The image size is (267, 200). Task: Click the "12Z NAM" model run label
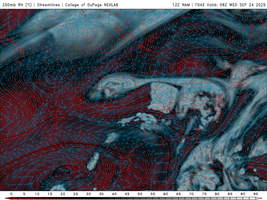(181, 5)
